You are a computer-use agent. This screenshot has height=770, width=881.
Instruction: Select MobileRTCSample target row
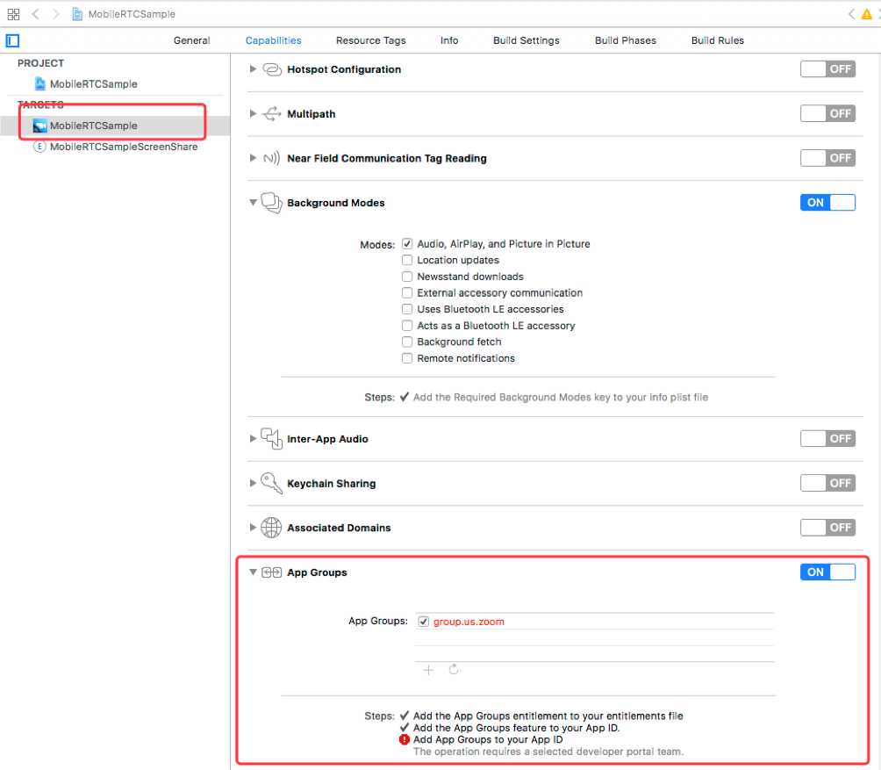click(115, 126)
